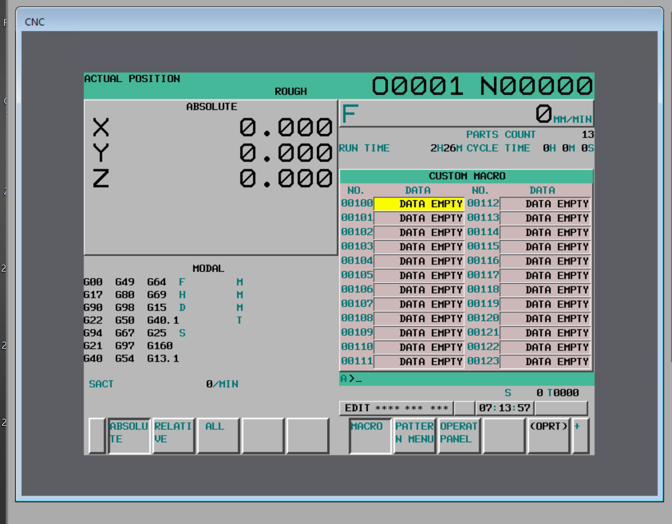Viewport: 672px width, 524px height.
Task: Select macro variable 00106 data cell
Action: pyautogui.click(x=419, y=290)
